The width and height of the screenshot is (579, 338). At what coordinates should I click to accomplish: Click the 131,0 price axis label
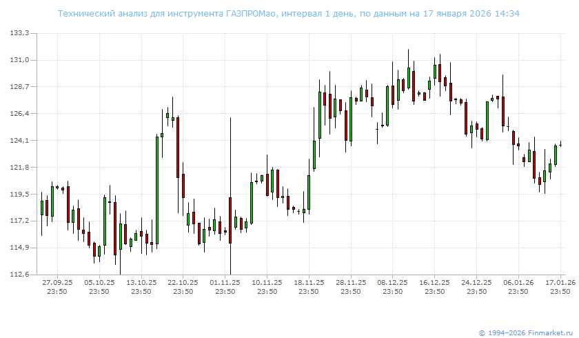pyautogui.click(x=20, y=61)
